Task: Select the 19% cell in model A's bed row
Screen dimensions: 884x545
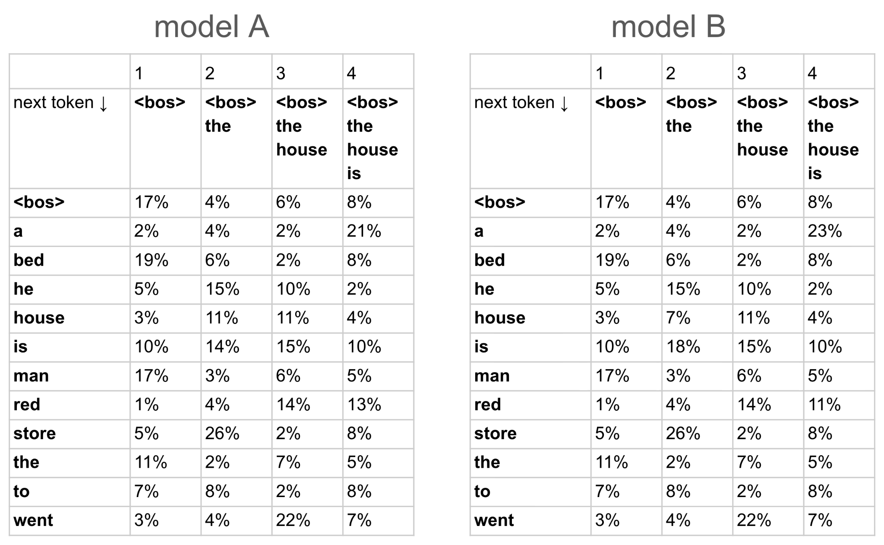Action: pos(151,260)
